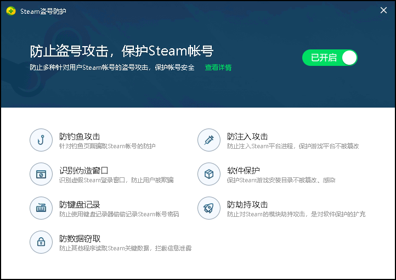396x280 pixels.
Task: Select the 软件保护 heading
Action: 244,171
